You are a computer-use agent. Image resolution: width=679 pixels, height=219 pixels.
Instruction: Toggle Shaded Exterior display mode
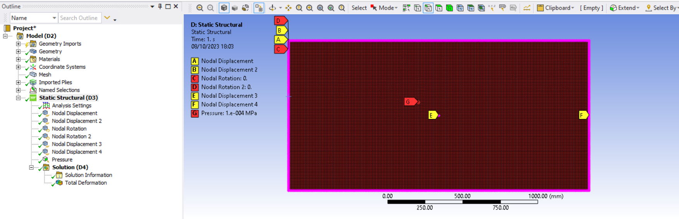[x=234, y=8]
